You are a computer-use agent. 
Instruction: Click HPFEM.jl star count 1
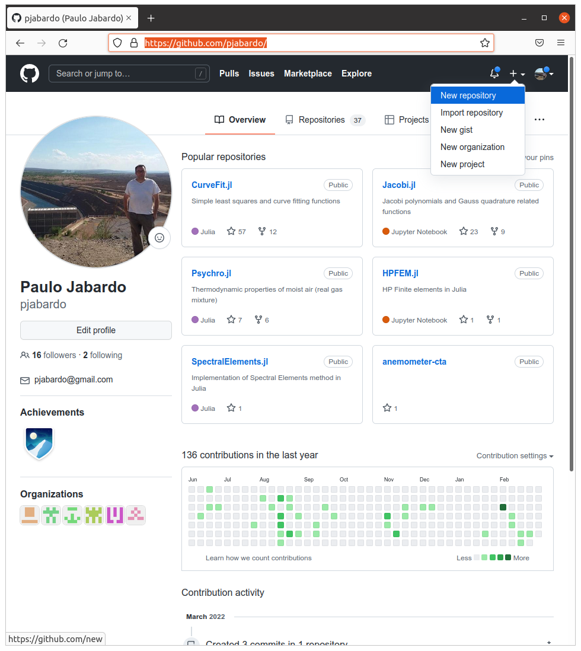tap(467, 320)
